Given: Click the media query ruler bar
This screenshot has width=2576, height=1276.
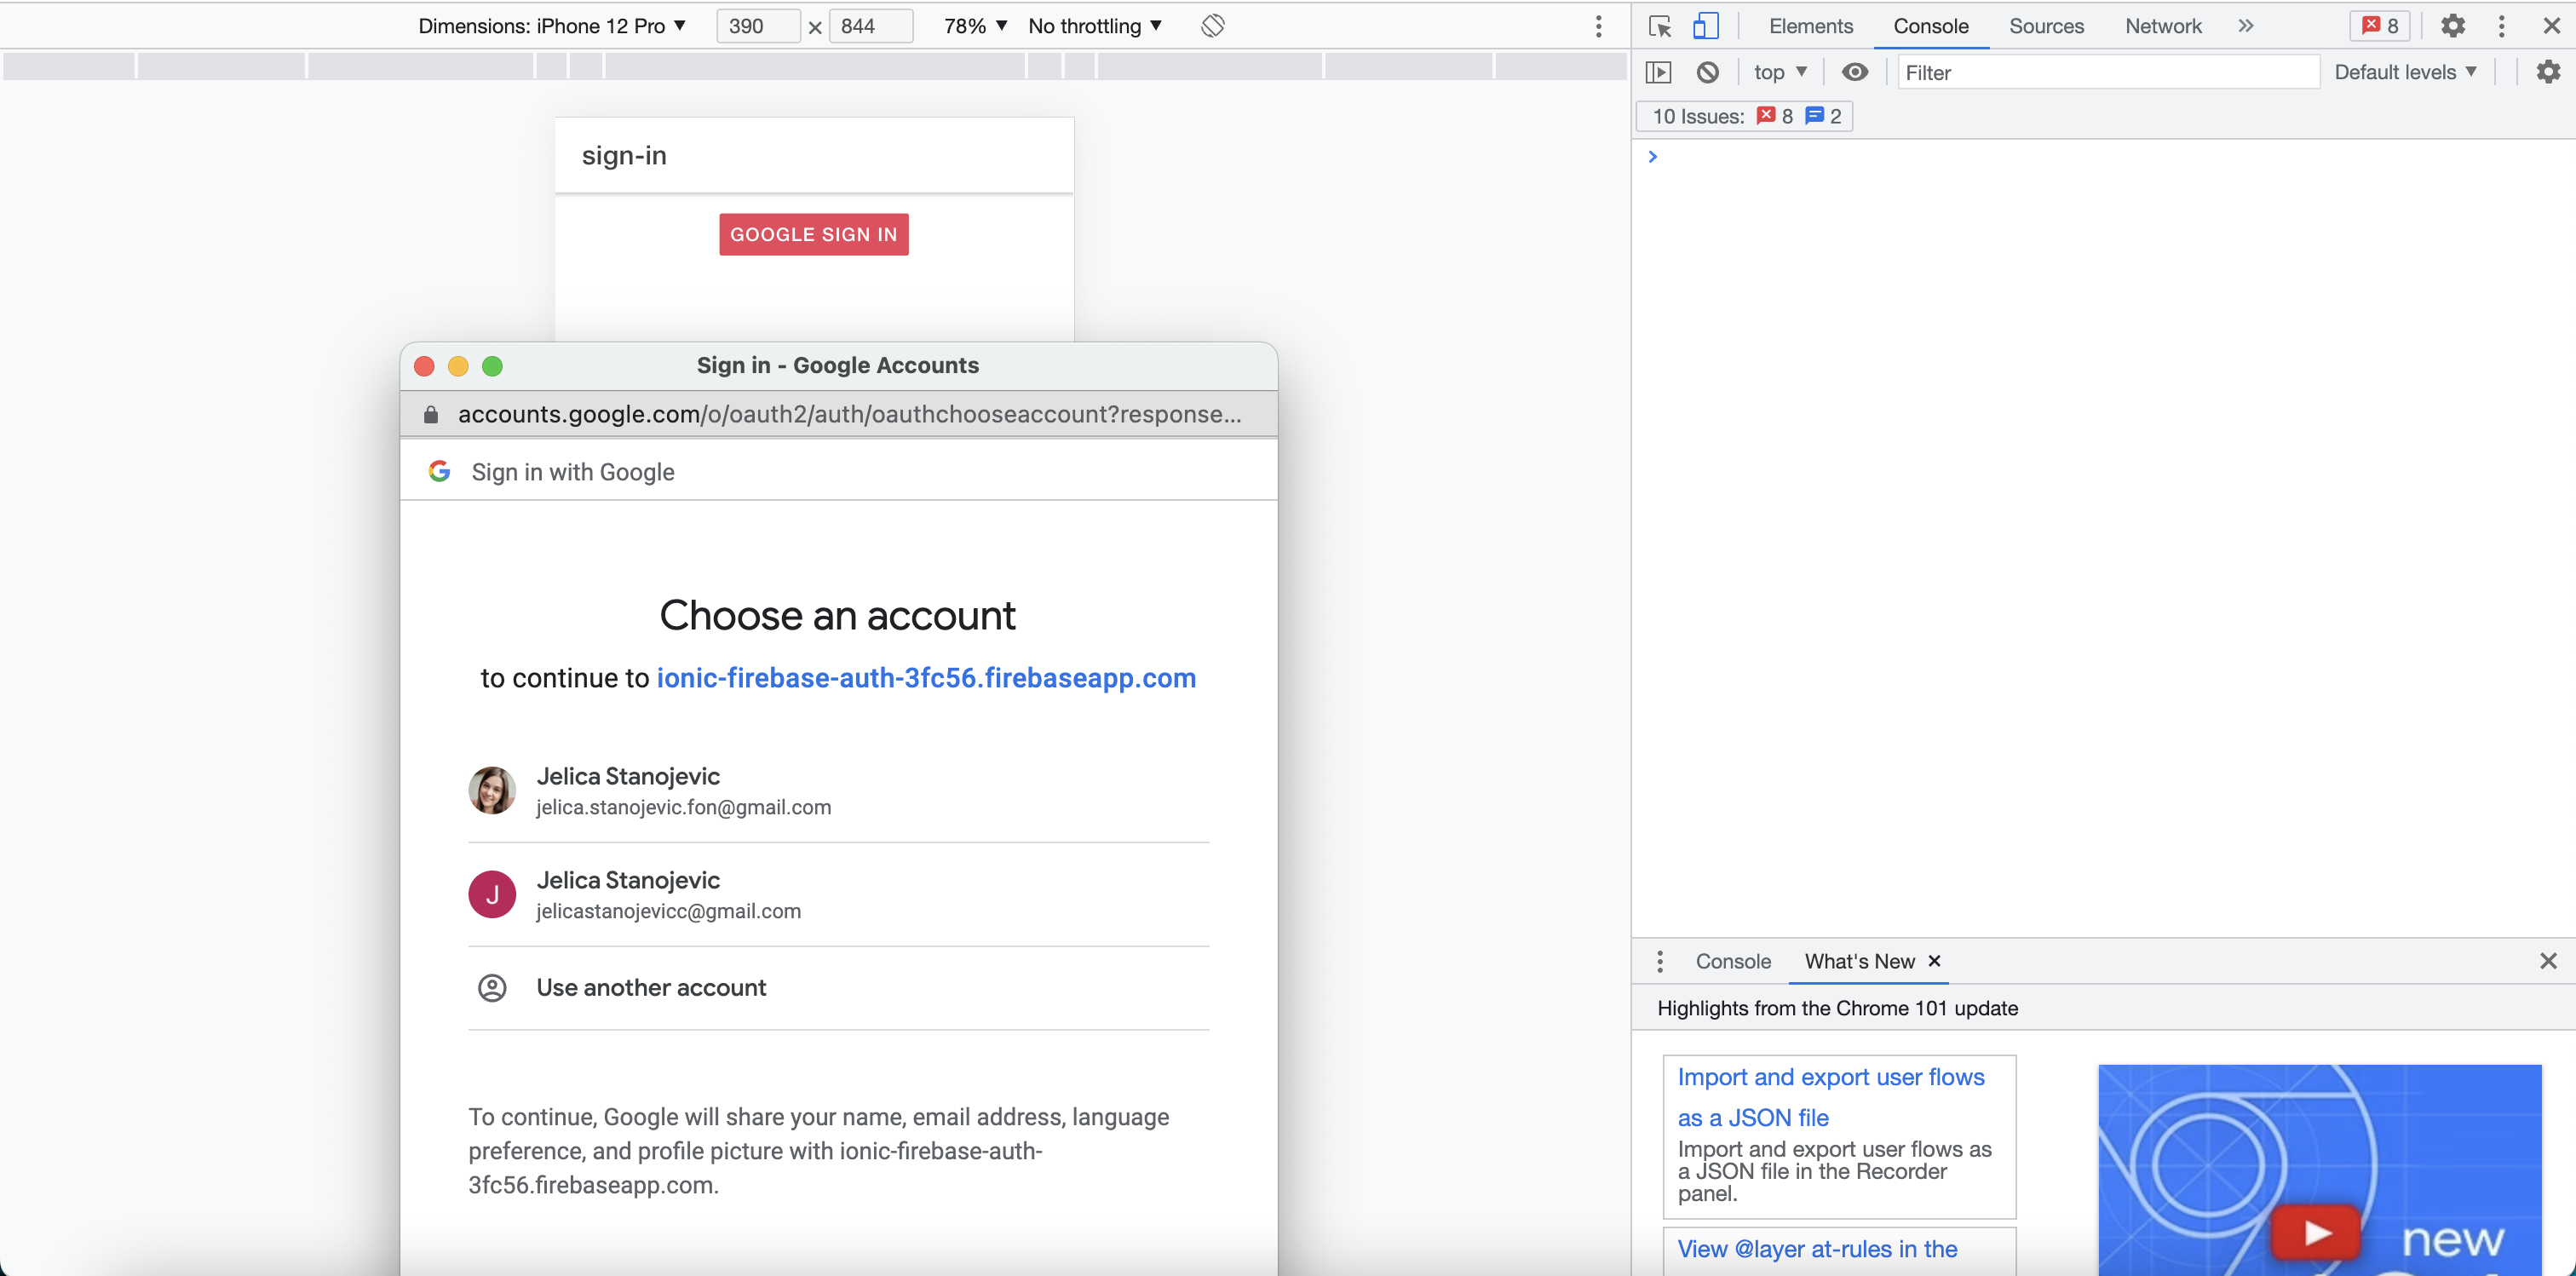Looking at the screenshot, I should click(814, 66).
